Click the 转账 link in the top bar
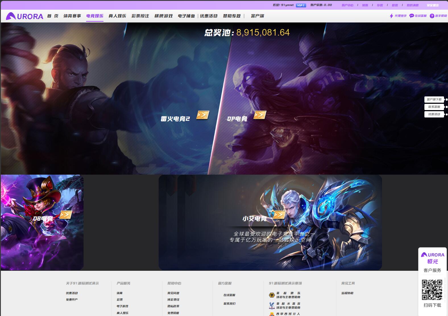Viewport: 448px width, 316px height. pyautogui.click(x=365, y=5)
